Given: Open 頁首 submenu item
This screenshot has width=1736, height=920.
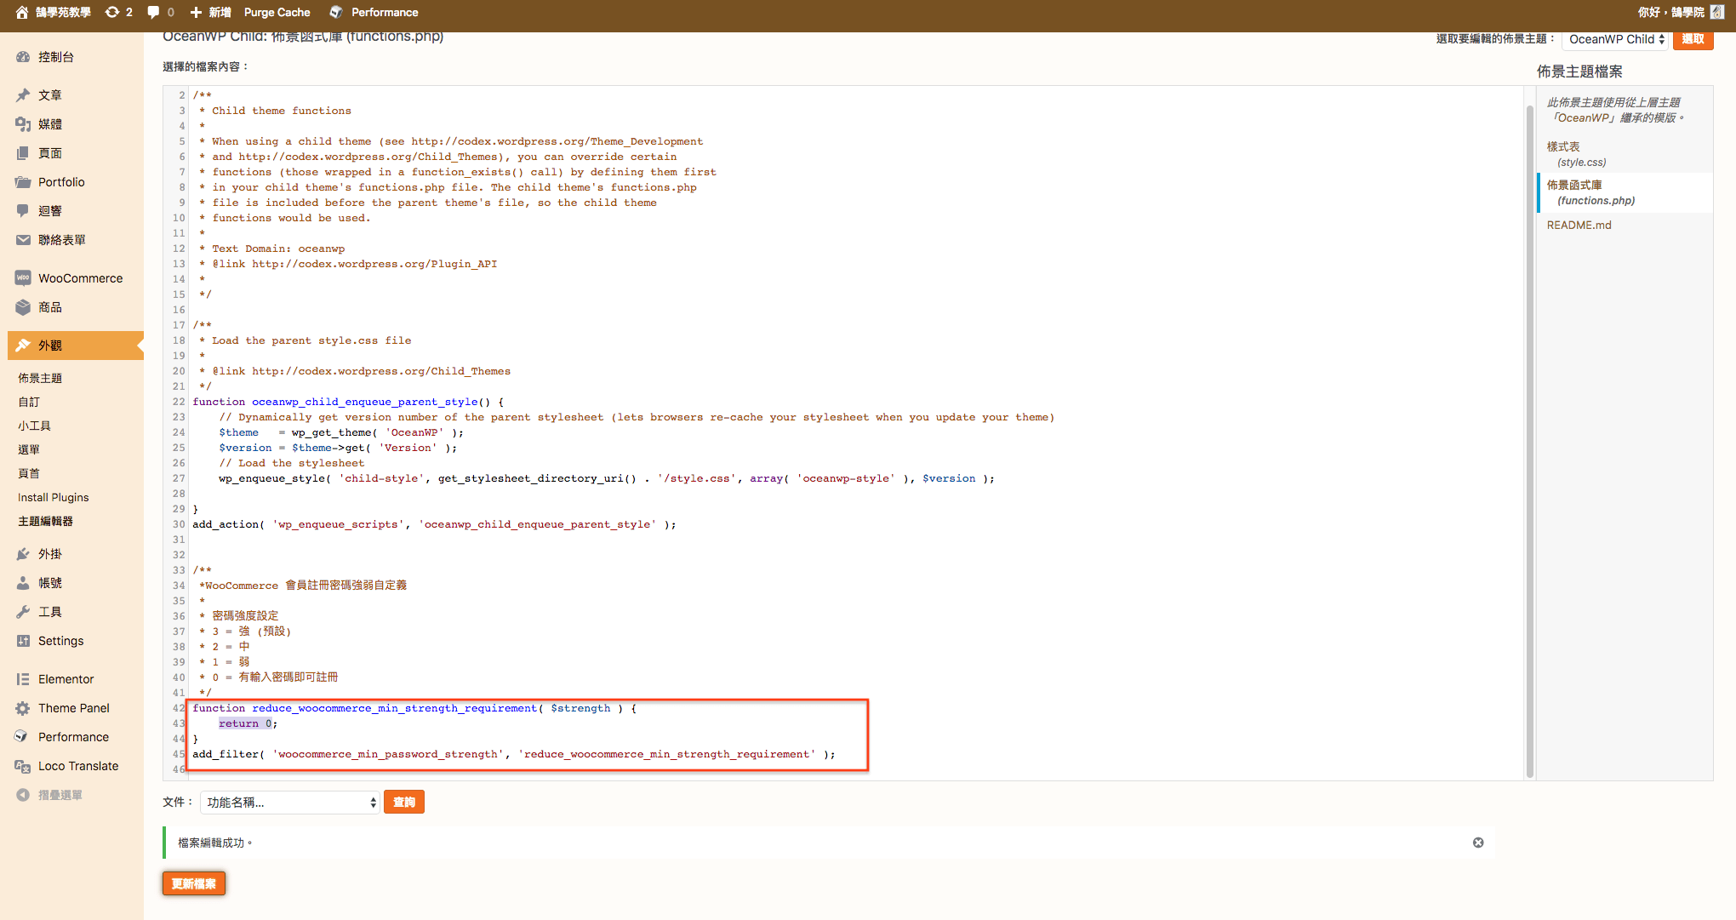Looking at the screenshot, I should coord(29,473).
